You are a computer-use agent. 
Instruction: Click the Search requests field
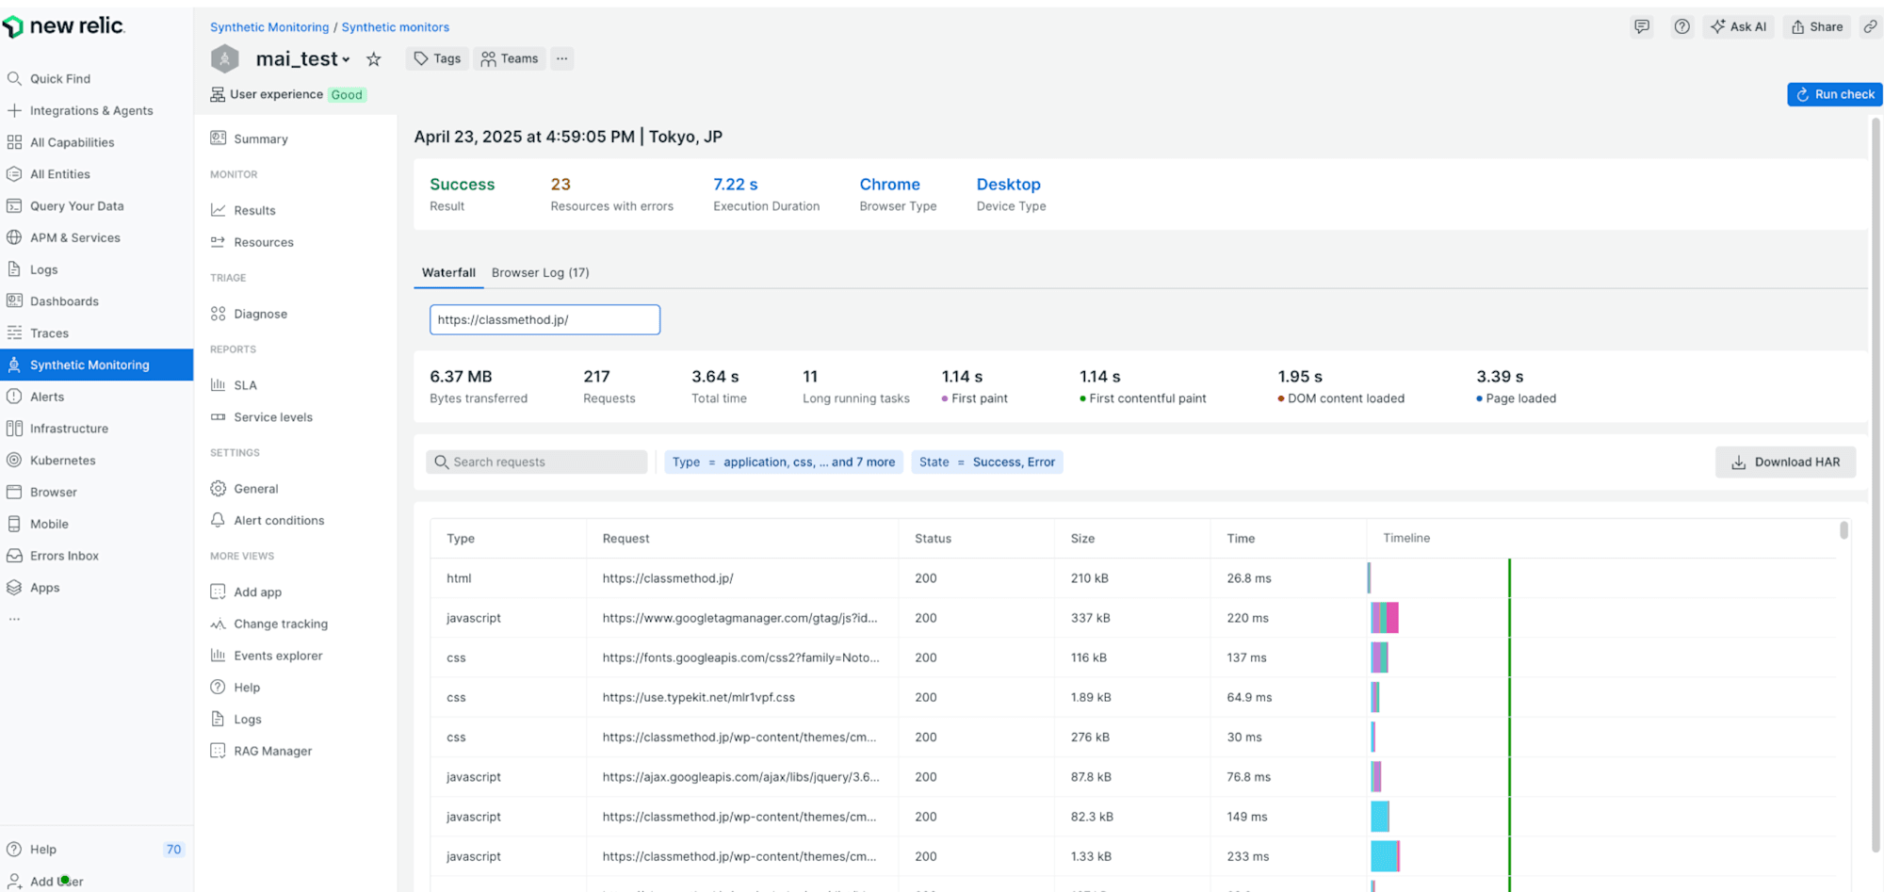pos(536,462)
